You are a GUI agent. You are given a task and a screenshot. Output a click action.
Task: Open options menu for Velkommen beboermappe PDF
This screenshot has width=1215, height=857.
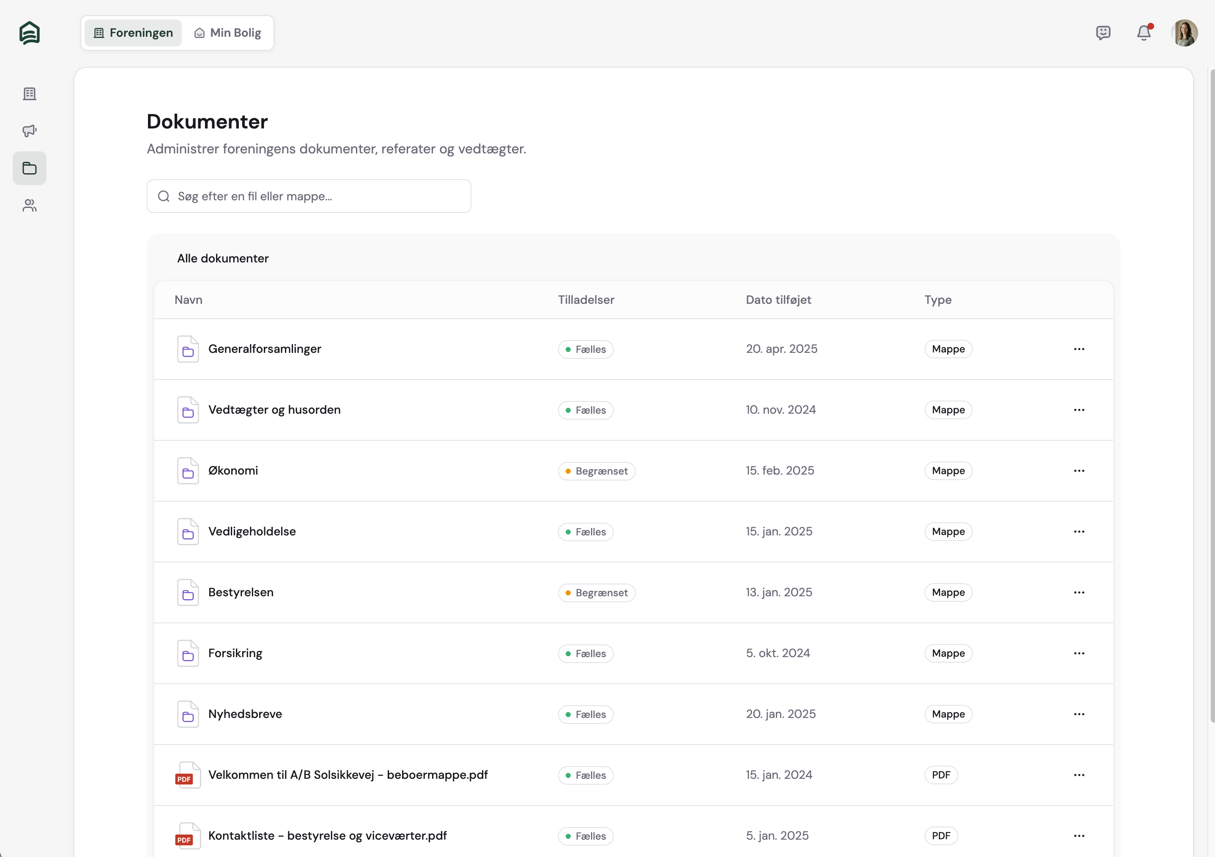coord(1079,775)
